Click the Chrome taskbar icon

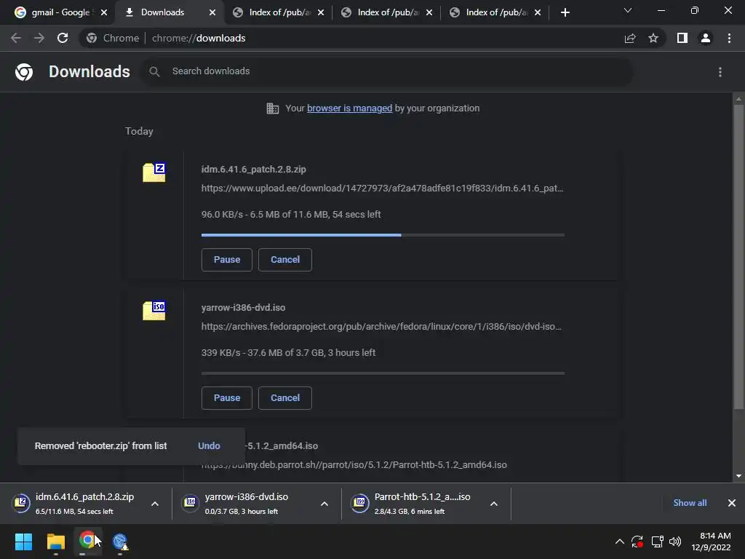[x=87, y=542]
